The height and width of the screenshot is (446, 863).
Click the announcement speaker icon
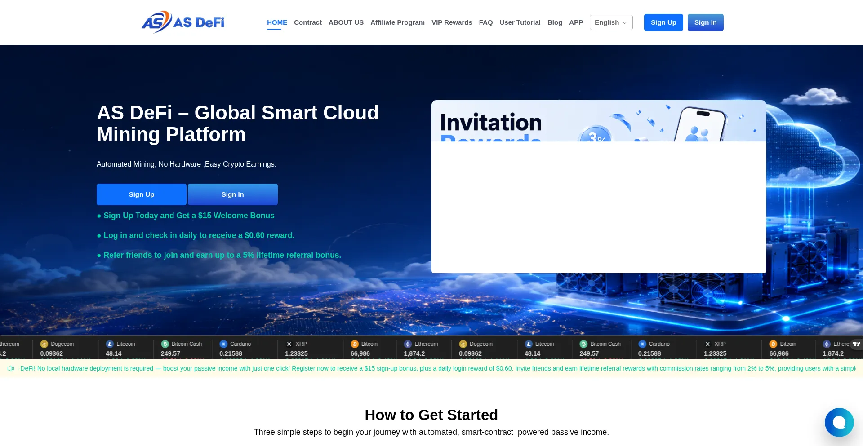[11, 368]
